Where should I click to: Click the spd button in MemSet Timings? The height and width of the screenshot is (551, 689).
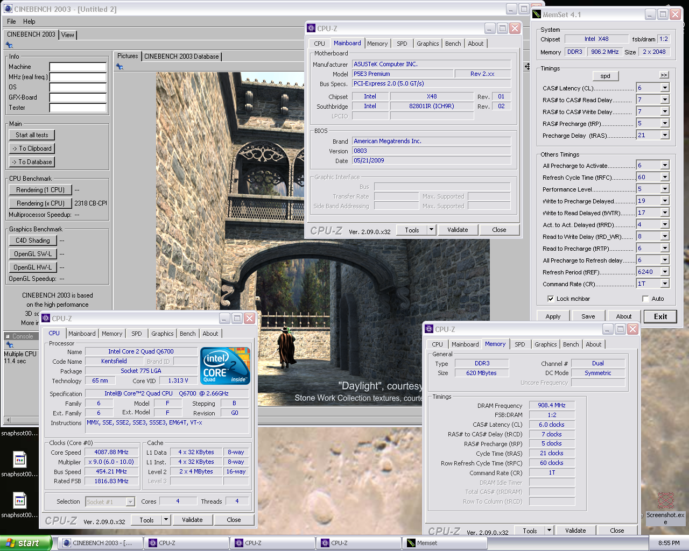(x=606, y=76)
